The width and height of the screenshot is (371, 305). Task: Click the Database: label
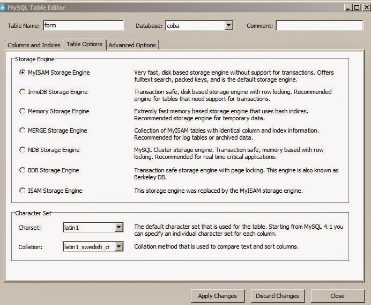click(x=149, y=26)
